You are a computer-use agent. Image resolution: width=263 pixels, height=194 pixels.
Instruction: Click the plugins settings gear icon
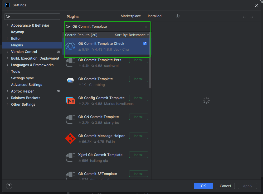pos(178,16)
